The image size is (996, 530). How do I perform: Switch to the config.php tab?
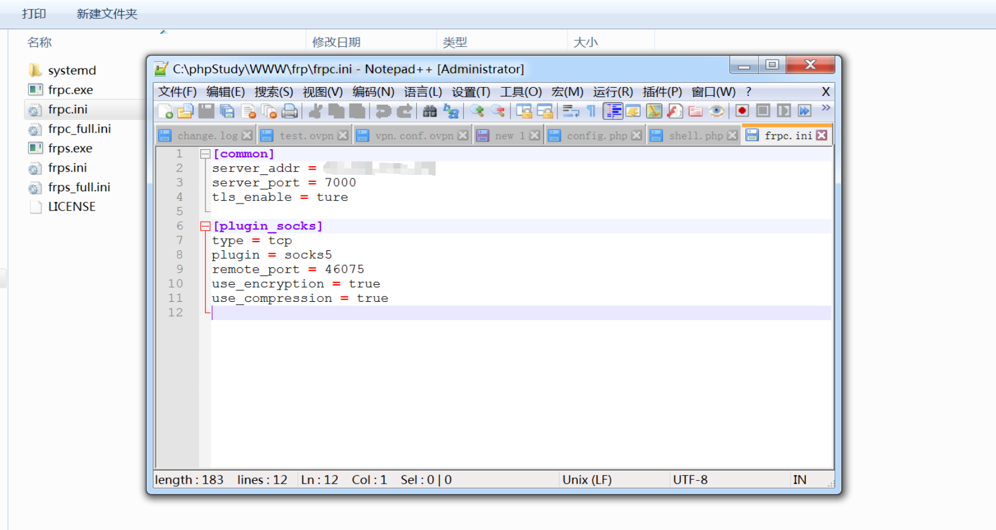(596, 136)
